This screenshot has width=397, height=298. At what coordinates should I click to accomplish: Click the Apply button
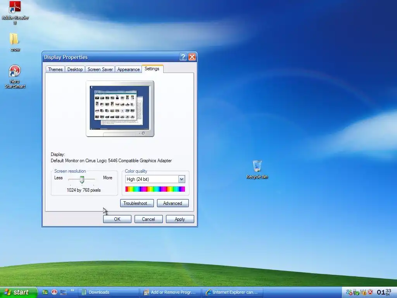click(x=180, y=219)
